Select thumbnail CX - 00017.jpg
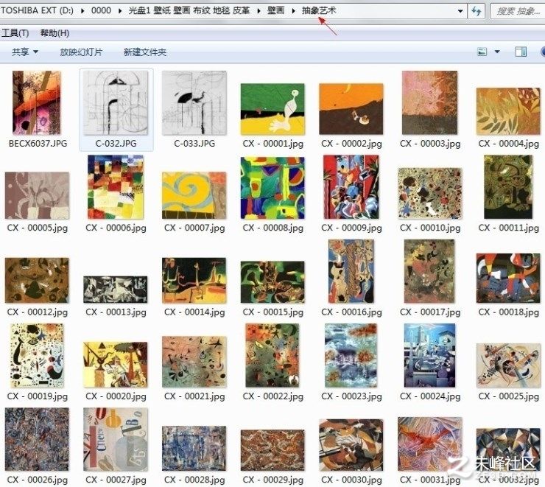Screen dimensions: 545x487 (429, 271)
